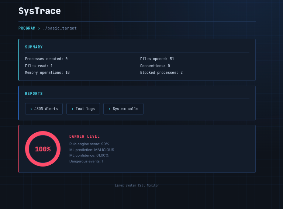Select the 'Files opened: 51' entry

(157, 59)
